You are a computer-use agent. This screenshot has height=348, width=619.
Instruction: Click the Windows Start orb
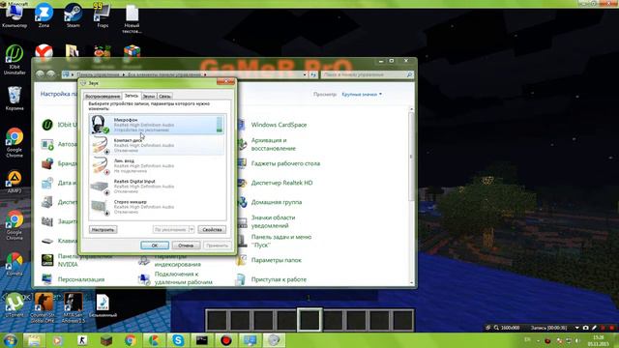(x=10, y=340)
